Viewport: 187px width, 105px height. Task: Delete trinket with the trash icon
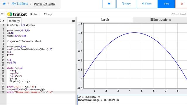pyautogui.click(x=182, y=4)
